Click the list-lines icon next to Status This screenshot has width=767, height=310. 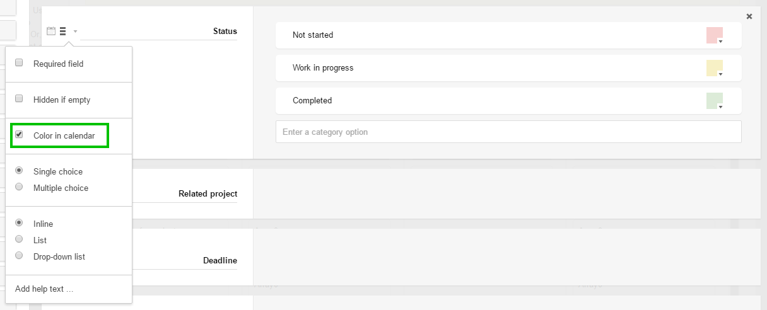click(x=63, y=31)
